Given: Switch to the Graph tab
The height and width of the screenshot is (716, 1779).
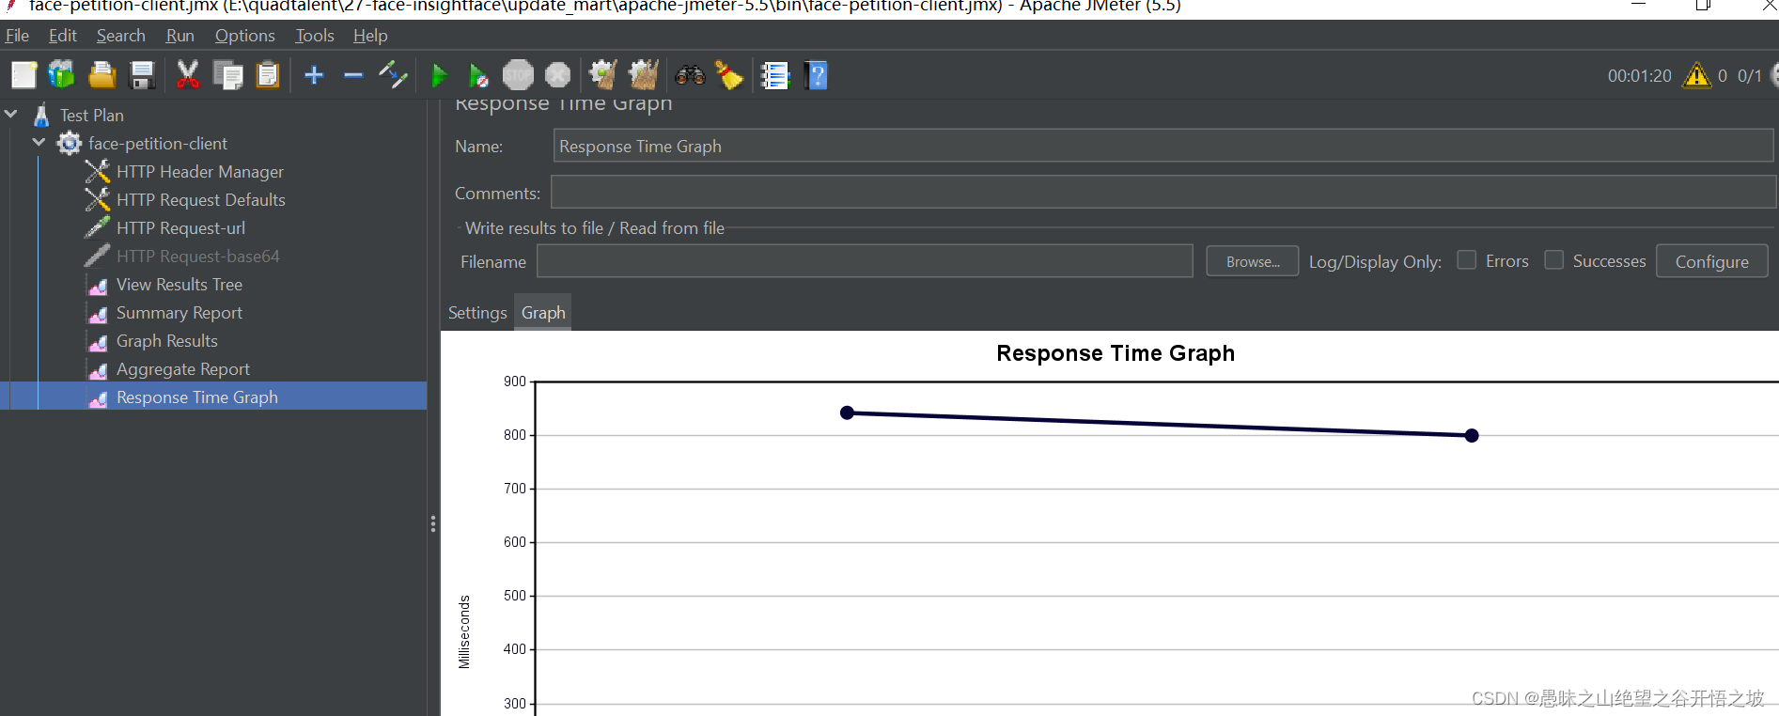Looking at the screenshot, I should [x=543, y=313].
